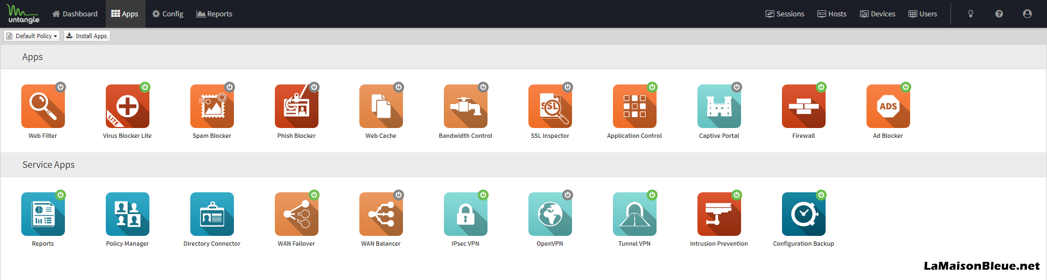Click the Configuration Backup label text
The width and height of the screenshot is (1047, 280).
coord(804,244)
